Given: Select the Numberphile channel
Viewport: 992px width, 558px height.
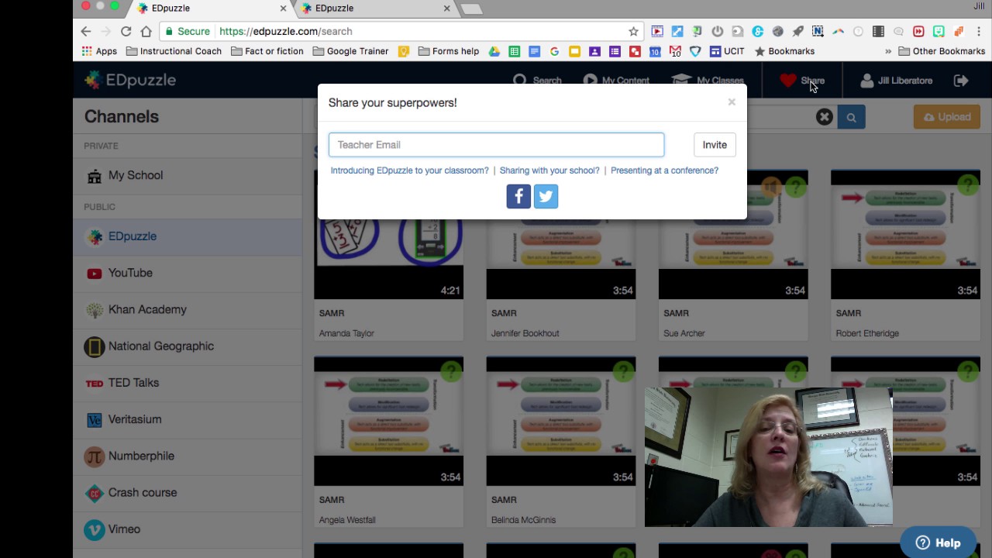Looking at the screenshot, I should pos(188,456).
